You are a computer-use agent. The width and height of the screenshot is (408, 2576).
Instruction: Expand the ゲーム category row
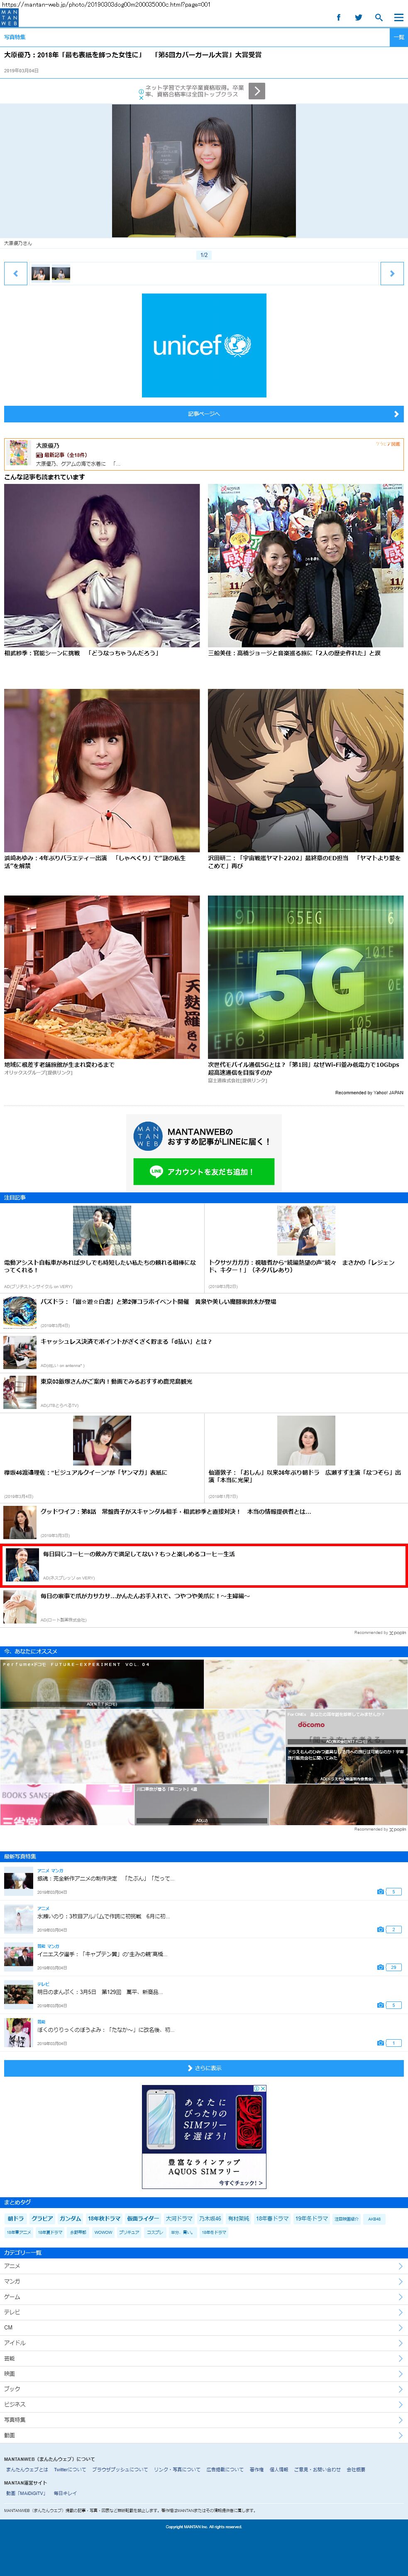[203, 2298]
